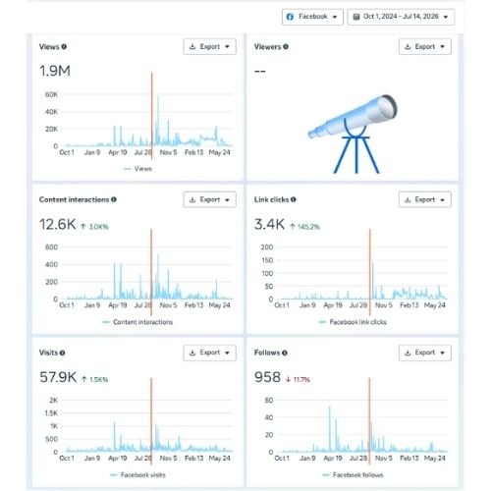Click the info icon beside Follows
Image resolution: width=491 pixels, height=491 pixels.
pyautogui.click(x=285, y=353)
